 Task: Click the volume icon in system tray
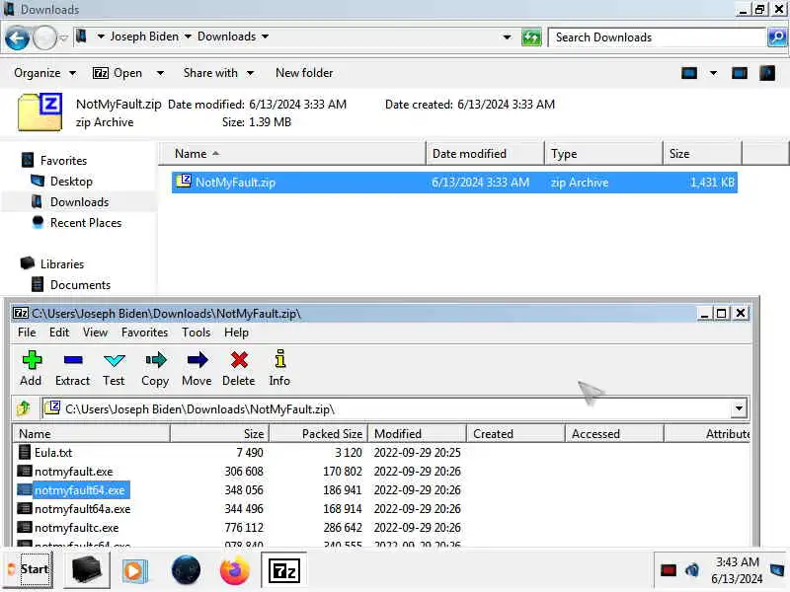point(692,570)
